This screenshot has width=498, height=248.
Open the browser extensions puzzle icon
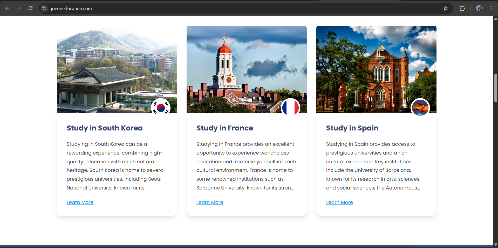click(462, 8)
